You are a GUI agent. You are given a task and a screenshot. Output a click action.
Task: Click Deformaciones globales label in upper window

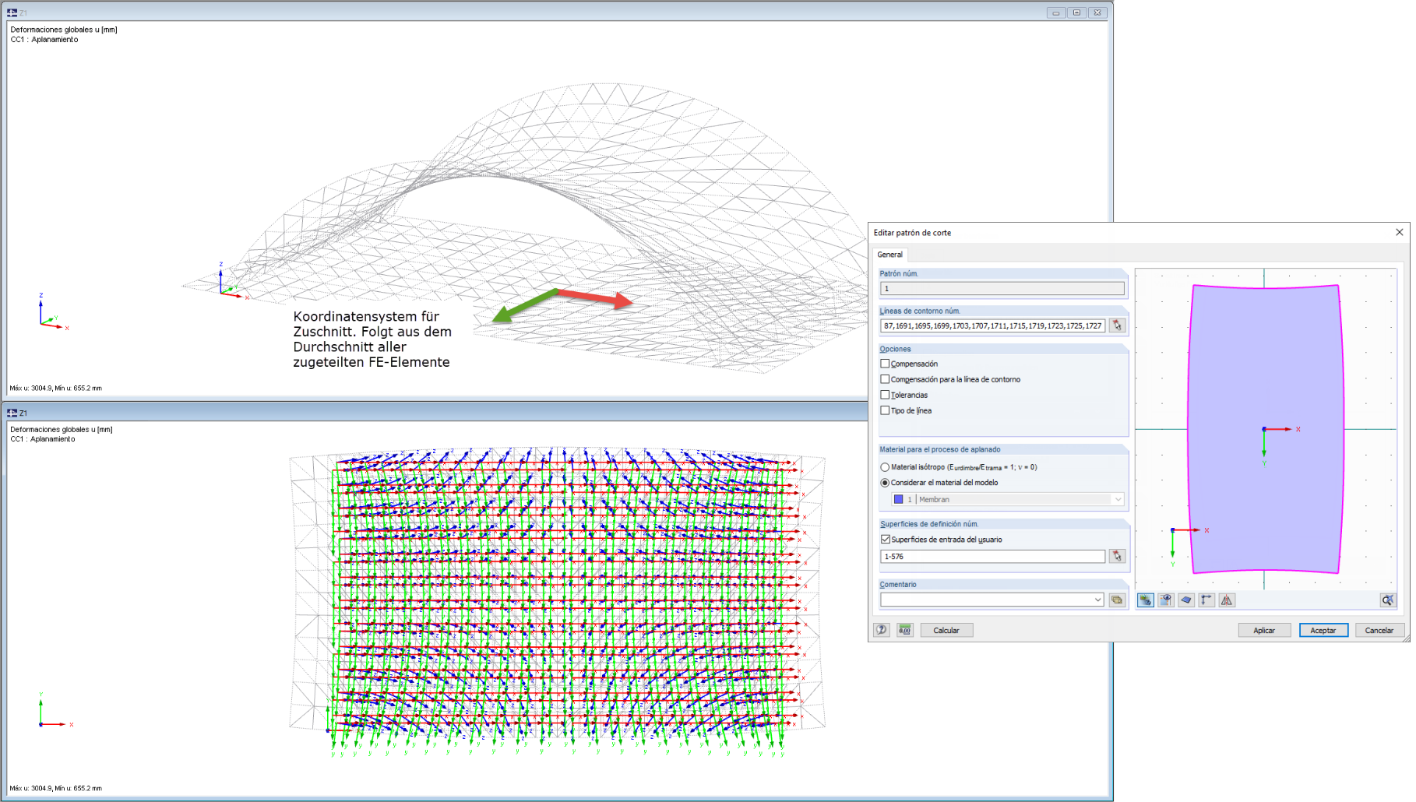tap(64, 30)
